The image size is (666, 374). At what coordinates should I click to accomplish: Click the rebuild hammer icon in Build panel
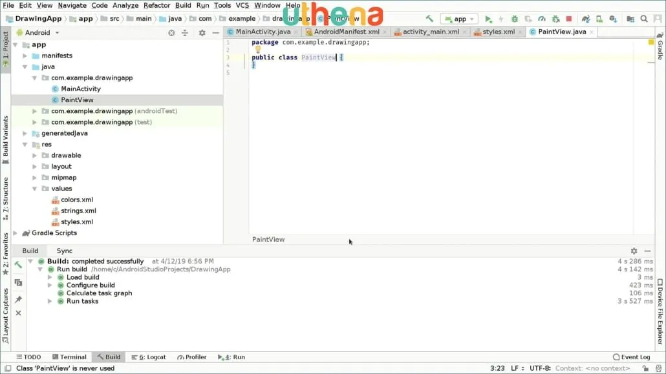point(18,265)
